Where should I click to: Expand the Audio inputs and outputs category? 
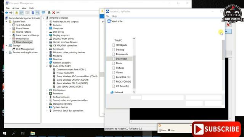(x=47, y=22)
